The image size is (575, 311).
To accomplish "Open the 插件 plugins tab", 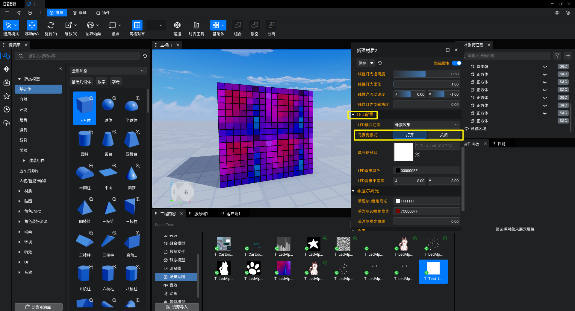I will coord(103,13).
